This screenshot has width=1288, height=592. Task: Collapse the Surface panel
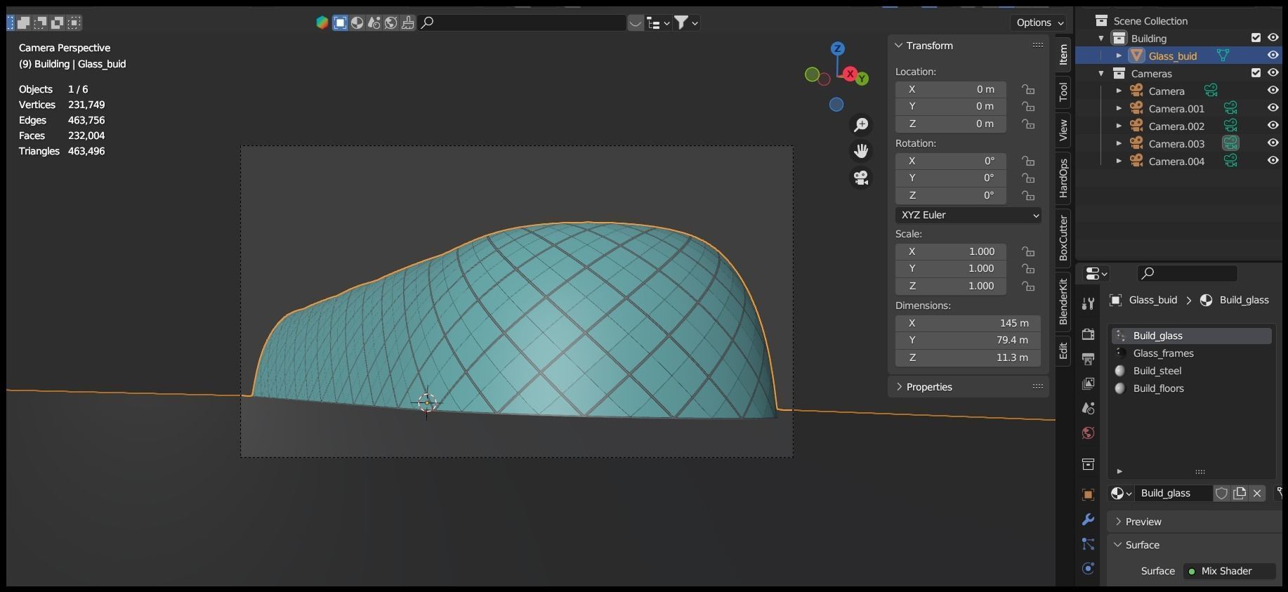[x=1117, y=545]
